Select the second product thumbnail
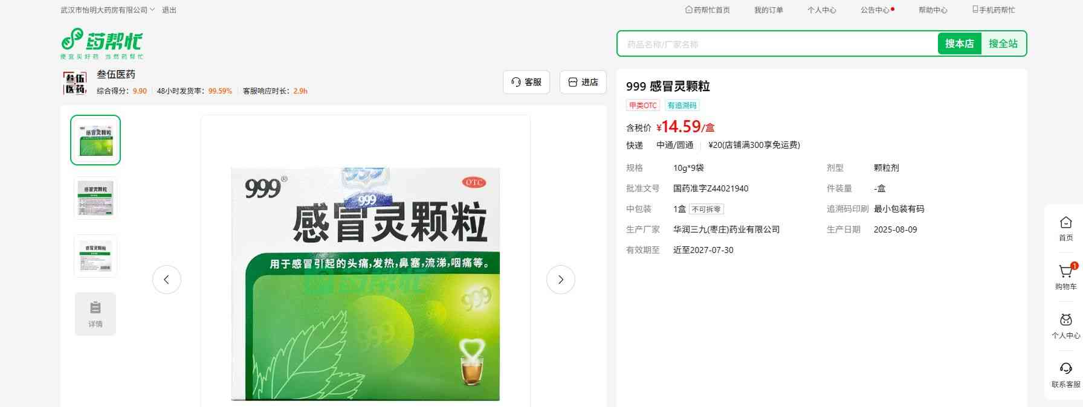The height and width of the screenshot is (407, 1083). coord(95,197)
